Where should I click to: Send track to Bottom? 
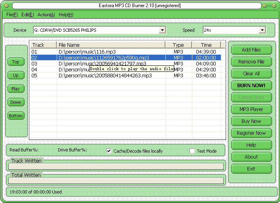(x=15, y=116)
